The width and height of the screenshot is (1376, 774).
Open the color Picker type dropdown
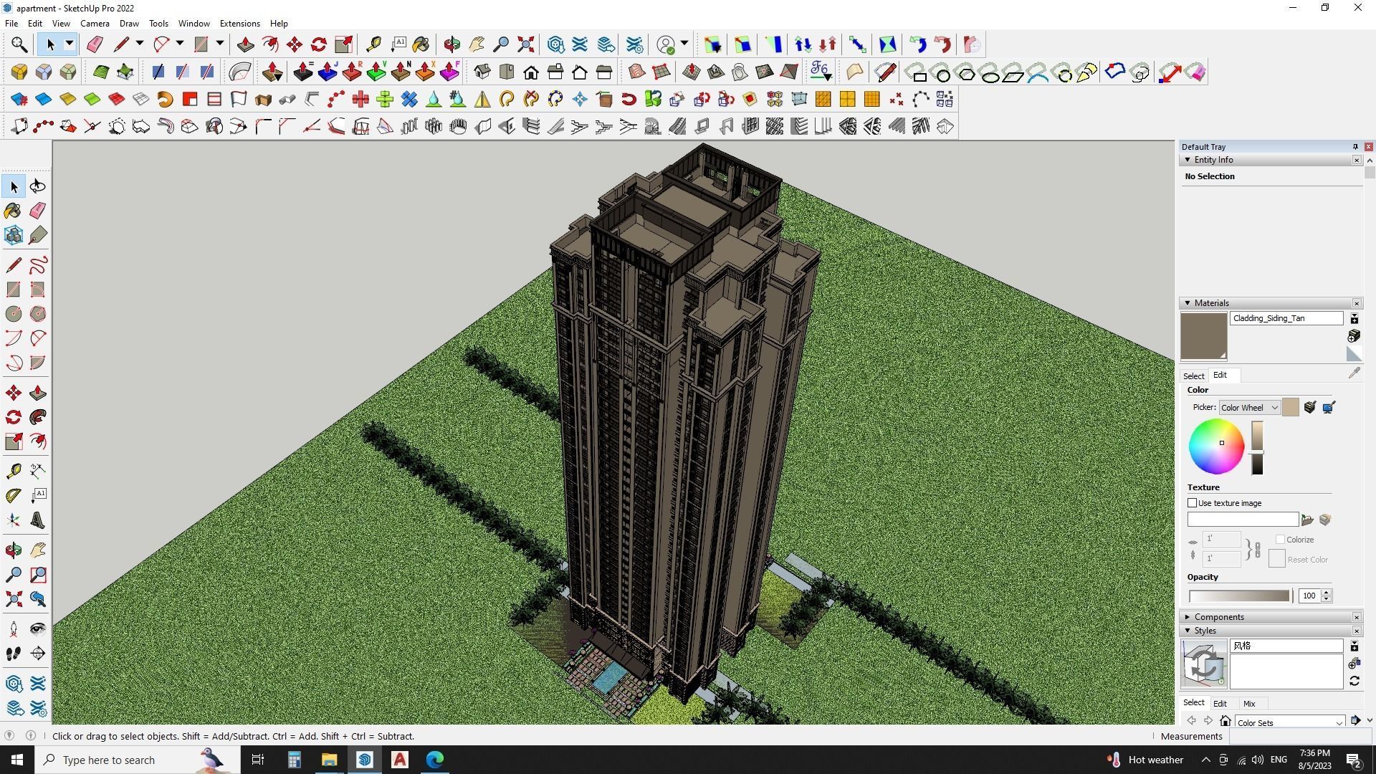click(x=1249, y=408)
